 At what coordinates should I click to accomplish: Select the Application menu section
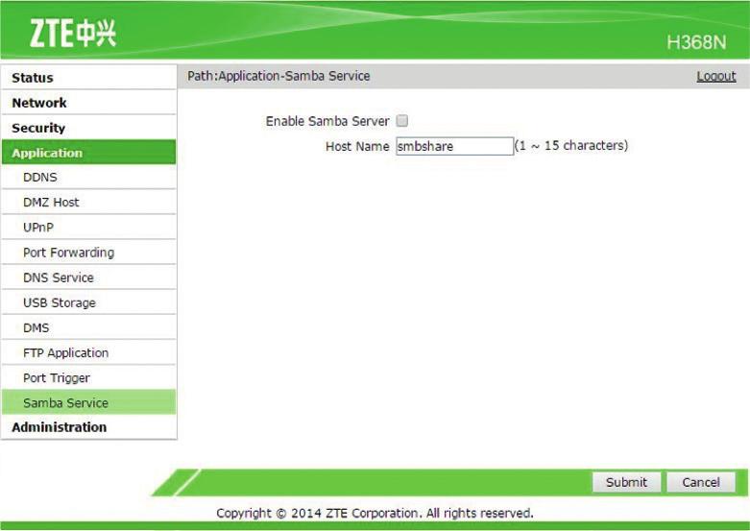click(89, 153)
